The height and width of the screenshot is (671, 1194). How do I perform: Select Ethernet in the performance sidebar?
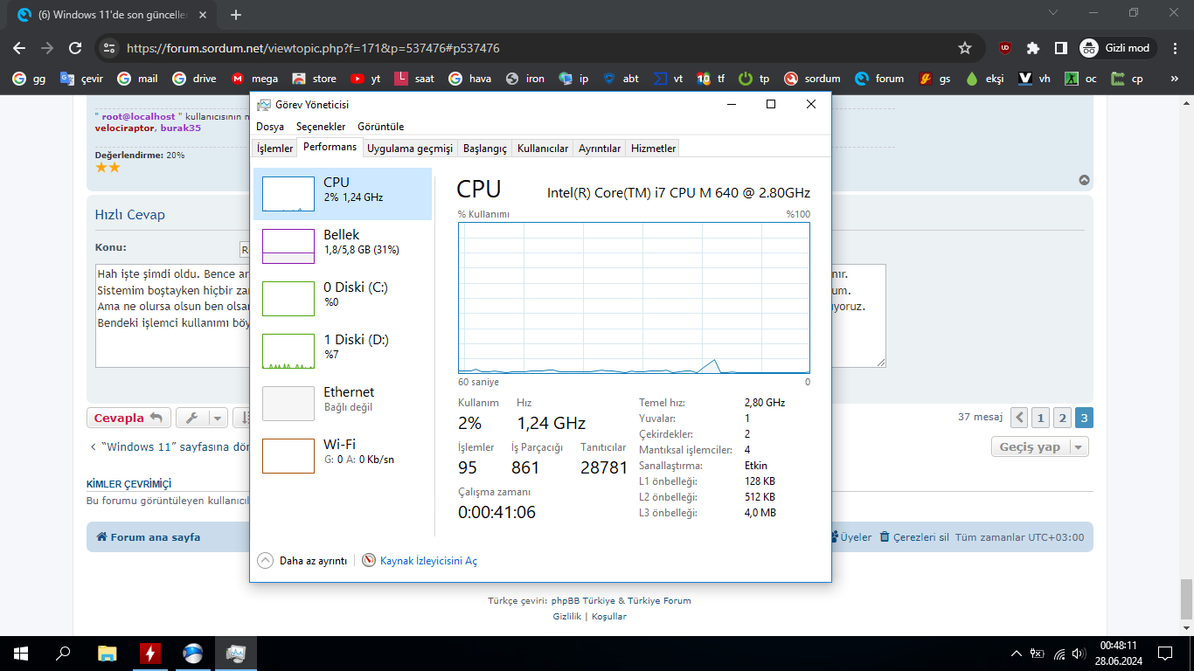[343, 404]
